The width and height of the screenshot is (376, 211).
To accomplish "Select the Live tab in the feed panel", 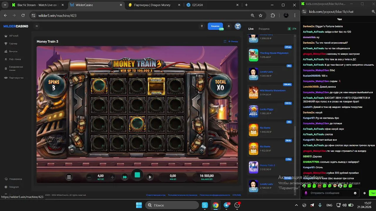I will click(x=251, y=29).
